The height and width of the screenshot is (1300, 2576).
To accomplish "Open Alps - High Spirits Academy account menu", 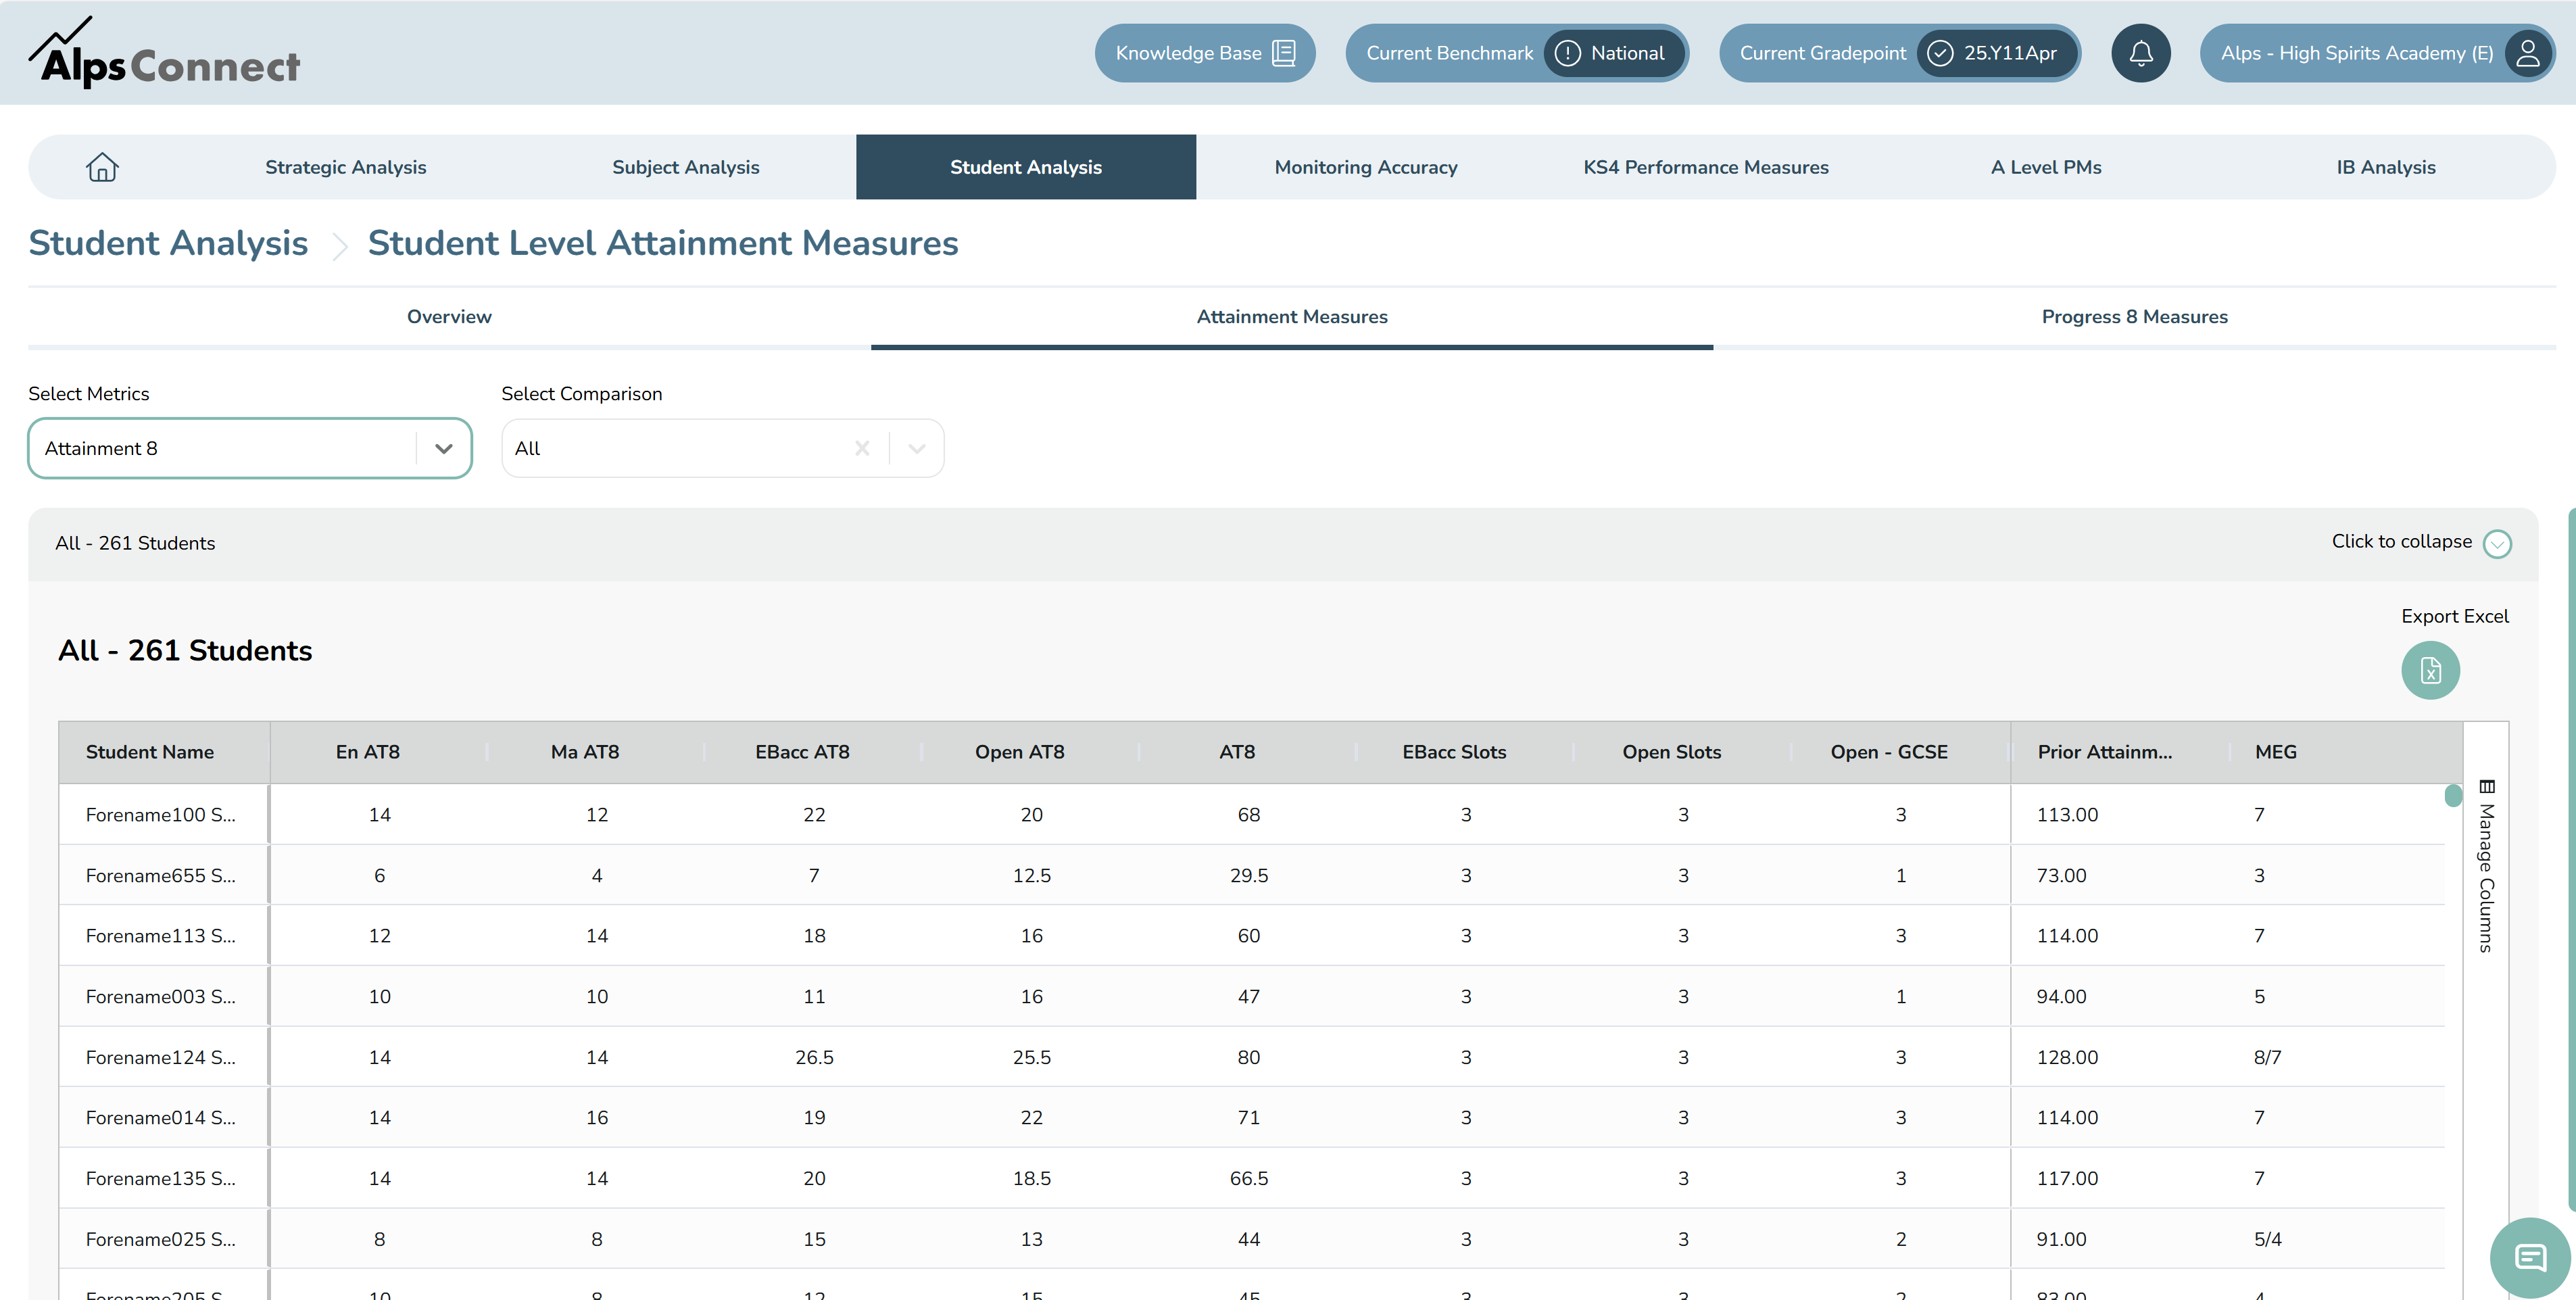I will (x=2377, y=53).
